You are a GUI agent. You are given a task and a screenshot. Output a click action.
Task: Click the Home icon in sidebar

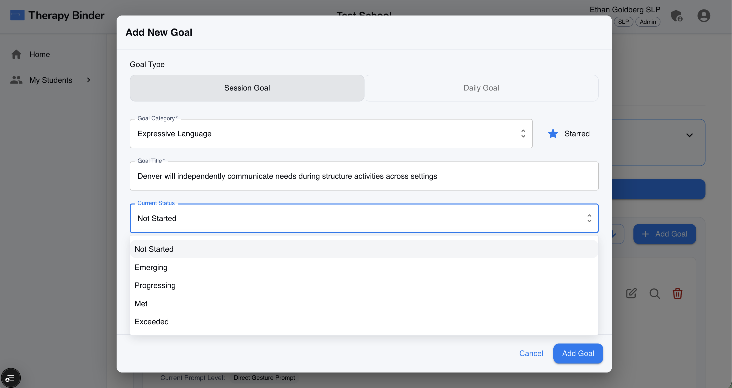16,54
